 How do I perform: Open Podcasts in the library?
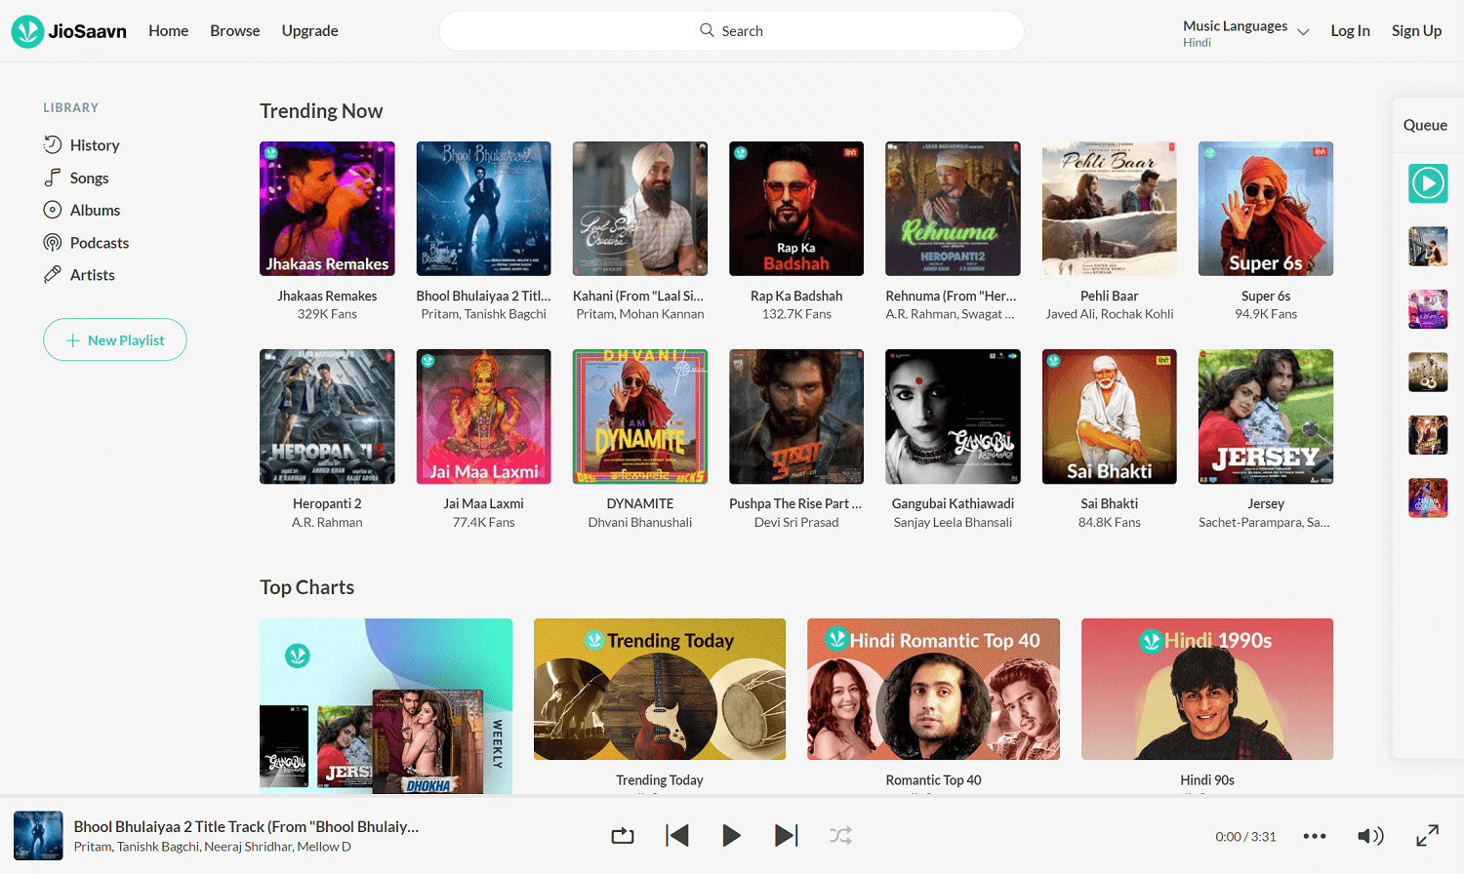tap(86, 243)
